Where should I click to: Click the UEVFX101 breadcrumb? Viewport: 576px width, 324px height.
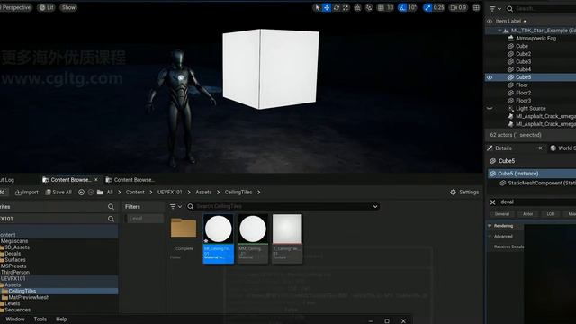click(x=170, y=193)
